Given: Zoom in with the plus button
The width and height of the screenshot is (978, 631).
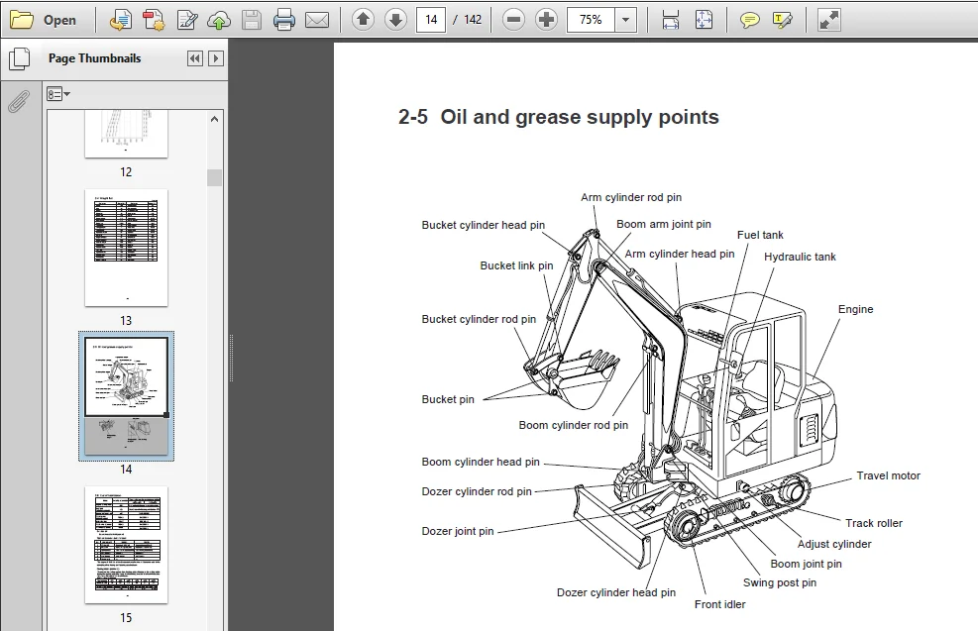Looking at the screenshot, I should tap(546, 20).
